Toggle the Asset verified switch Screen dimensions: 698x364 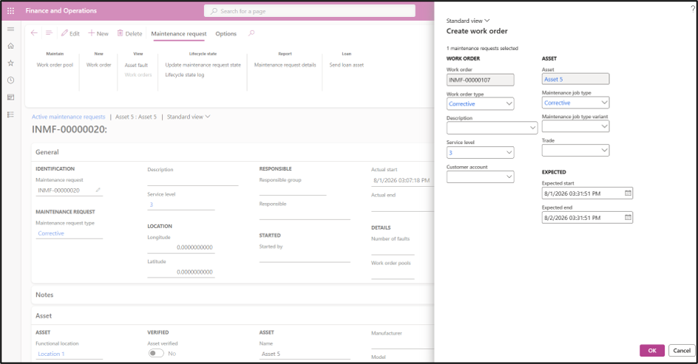click(156, 354)
